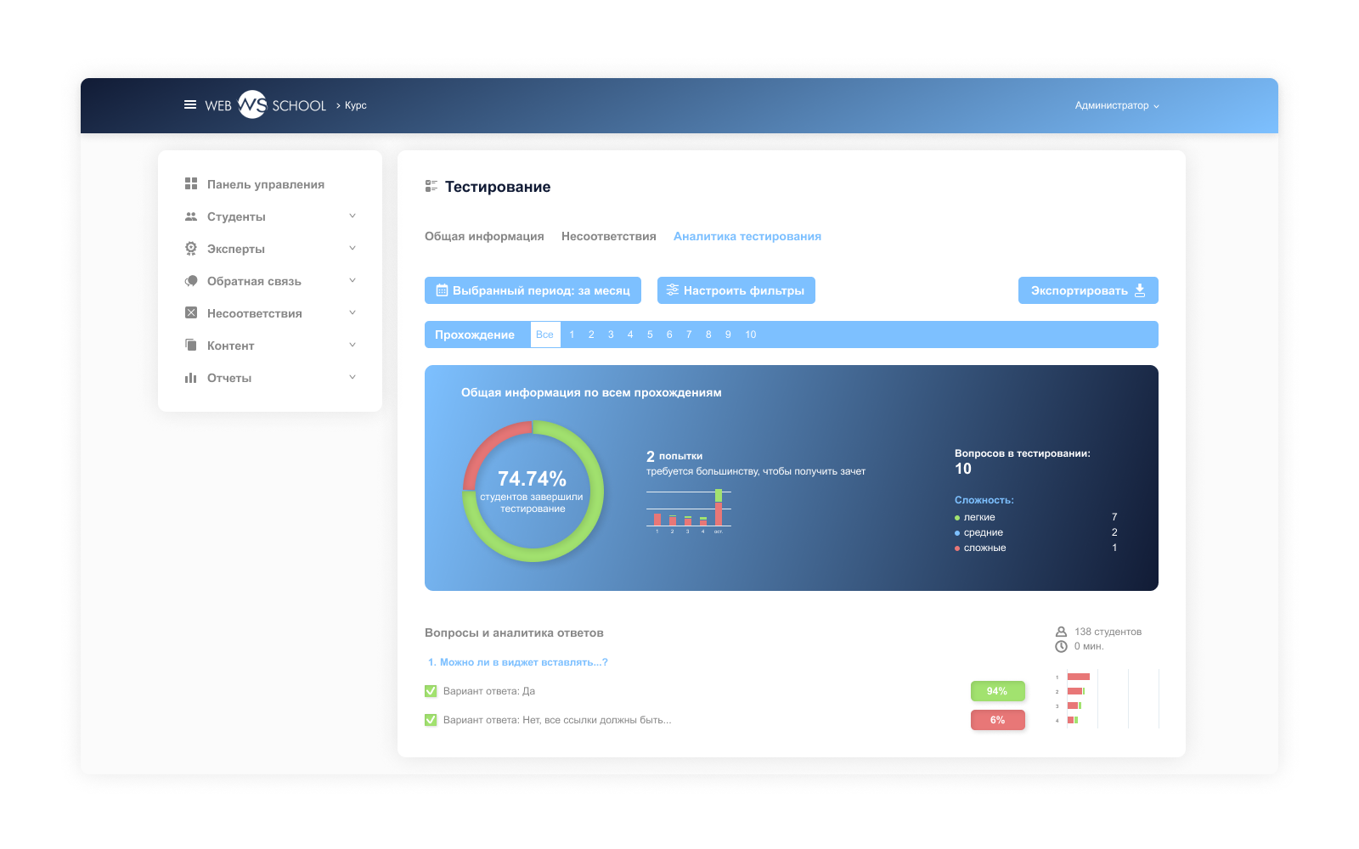Click the Несоответствия cross icon
The height and width of the screenshot is (849, 1359).
pyautogui.click(x=191, y=313)
